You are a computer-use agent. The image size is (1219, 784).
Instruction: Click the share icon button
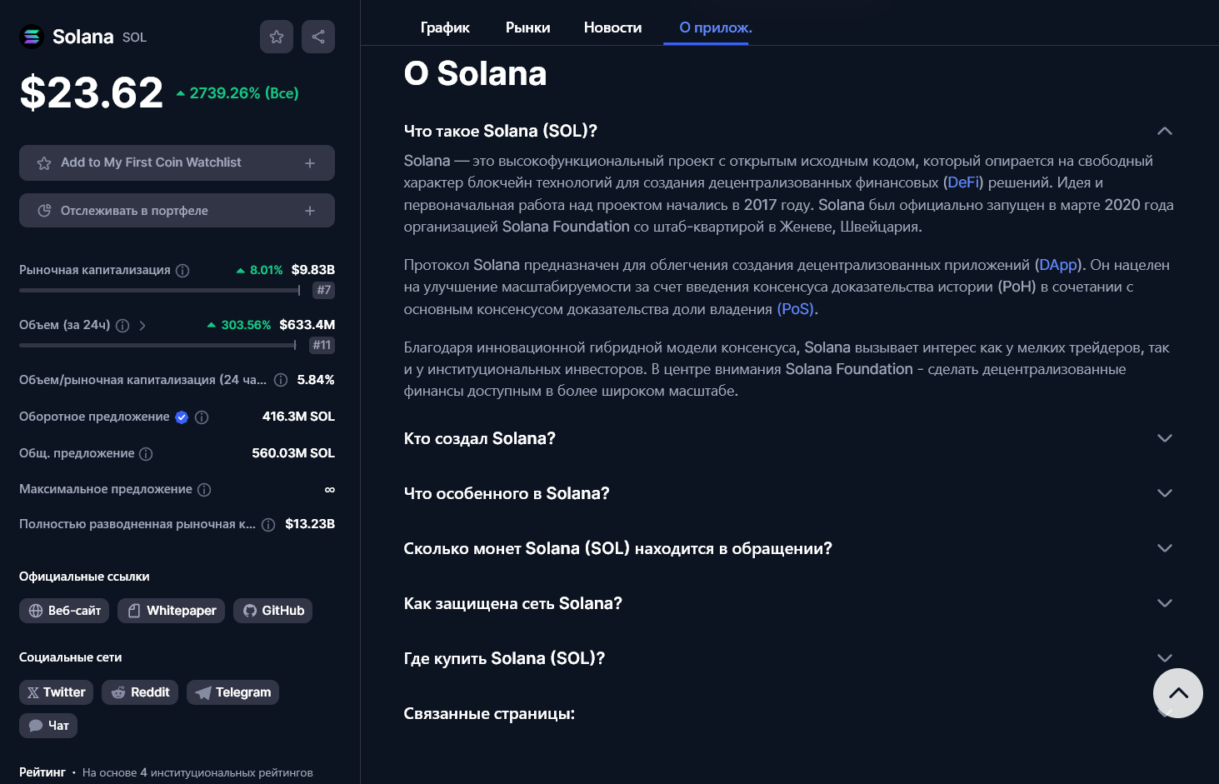(318, 37)
